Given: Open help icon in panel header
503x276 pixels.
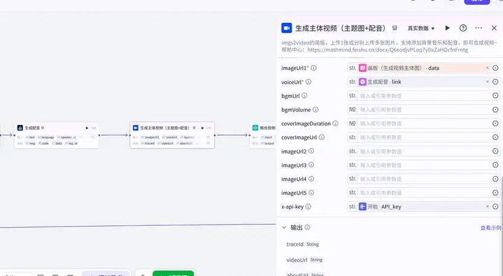Looking at the screenshot, I should pos(463,28).
